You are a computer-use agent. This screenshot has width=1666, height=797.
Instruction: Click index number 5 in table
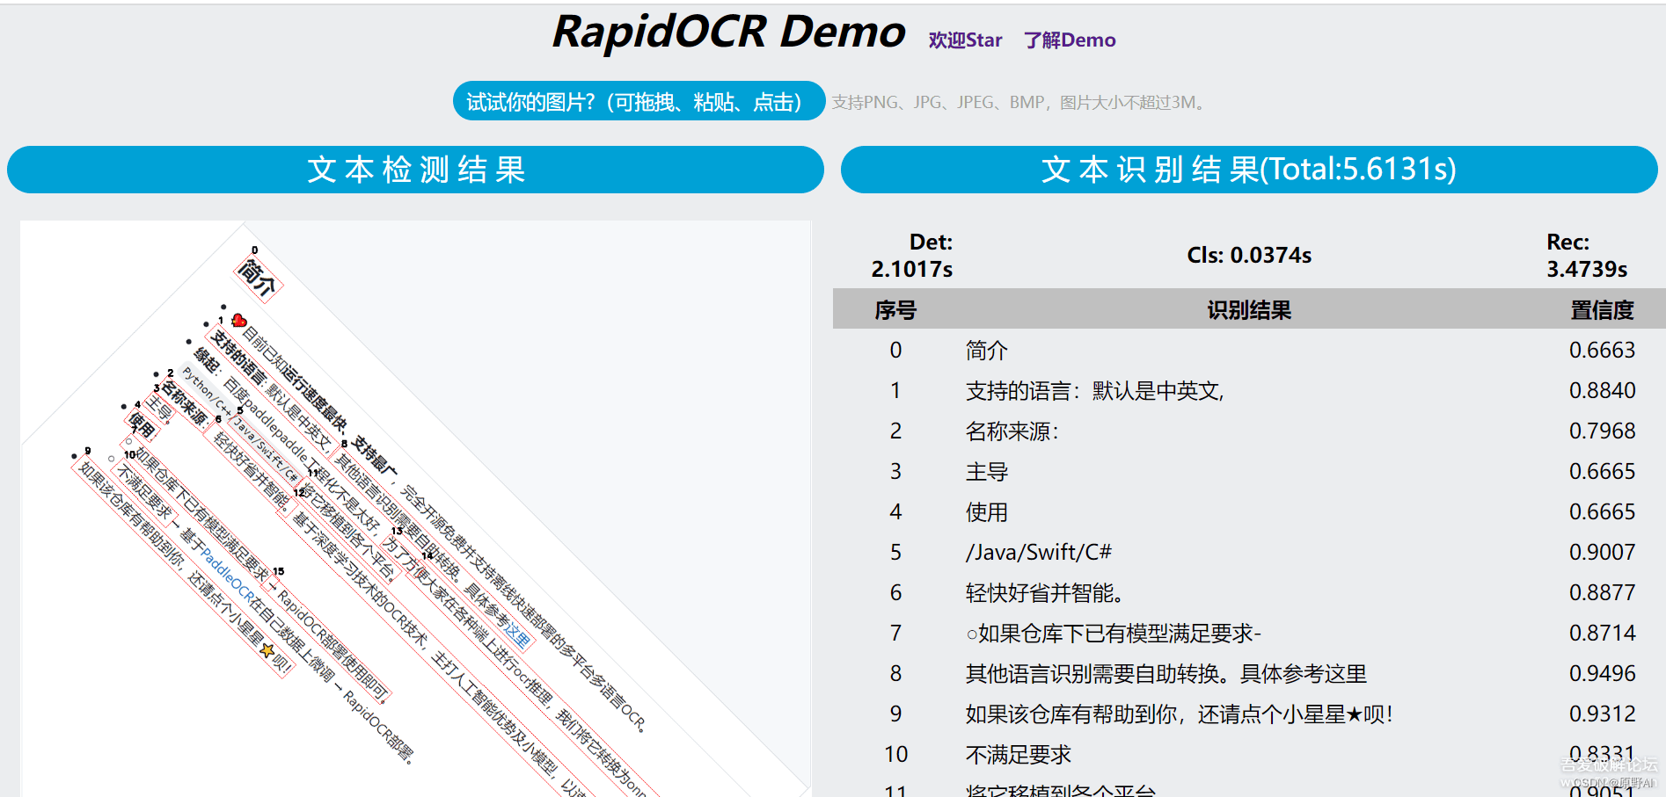pyautogui.click(x=895, y=553)
